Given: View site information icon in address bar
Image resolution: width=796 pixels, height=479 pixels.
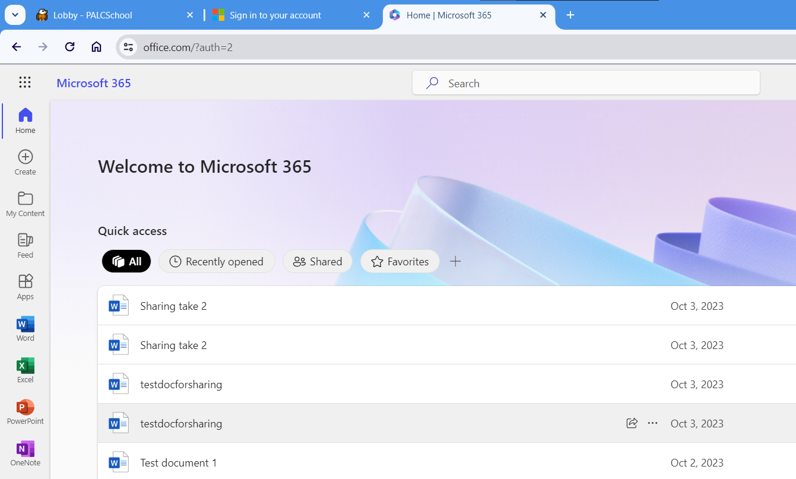Looking at the screenshot, I should (x=128, y=47).
